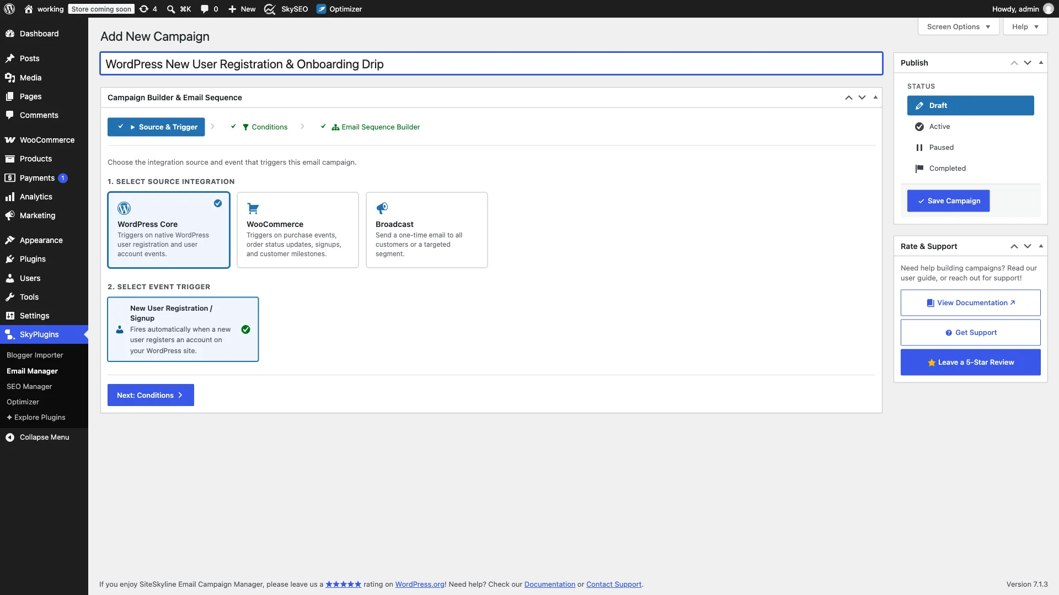Move Rate & Support panel up

click(x=1014, y=246)
